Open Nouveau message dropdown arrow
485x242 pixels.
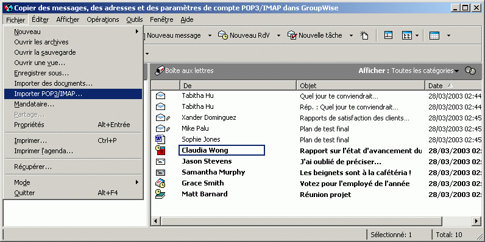coord(210,35)
